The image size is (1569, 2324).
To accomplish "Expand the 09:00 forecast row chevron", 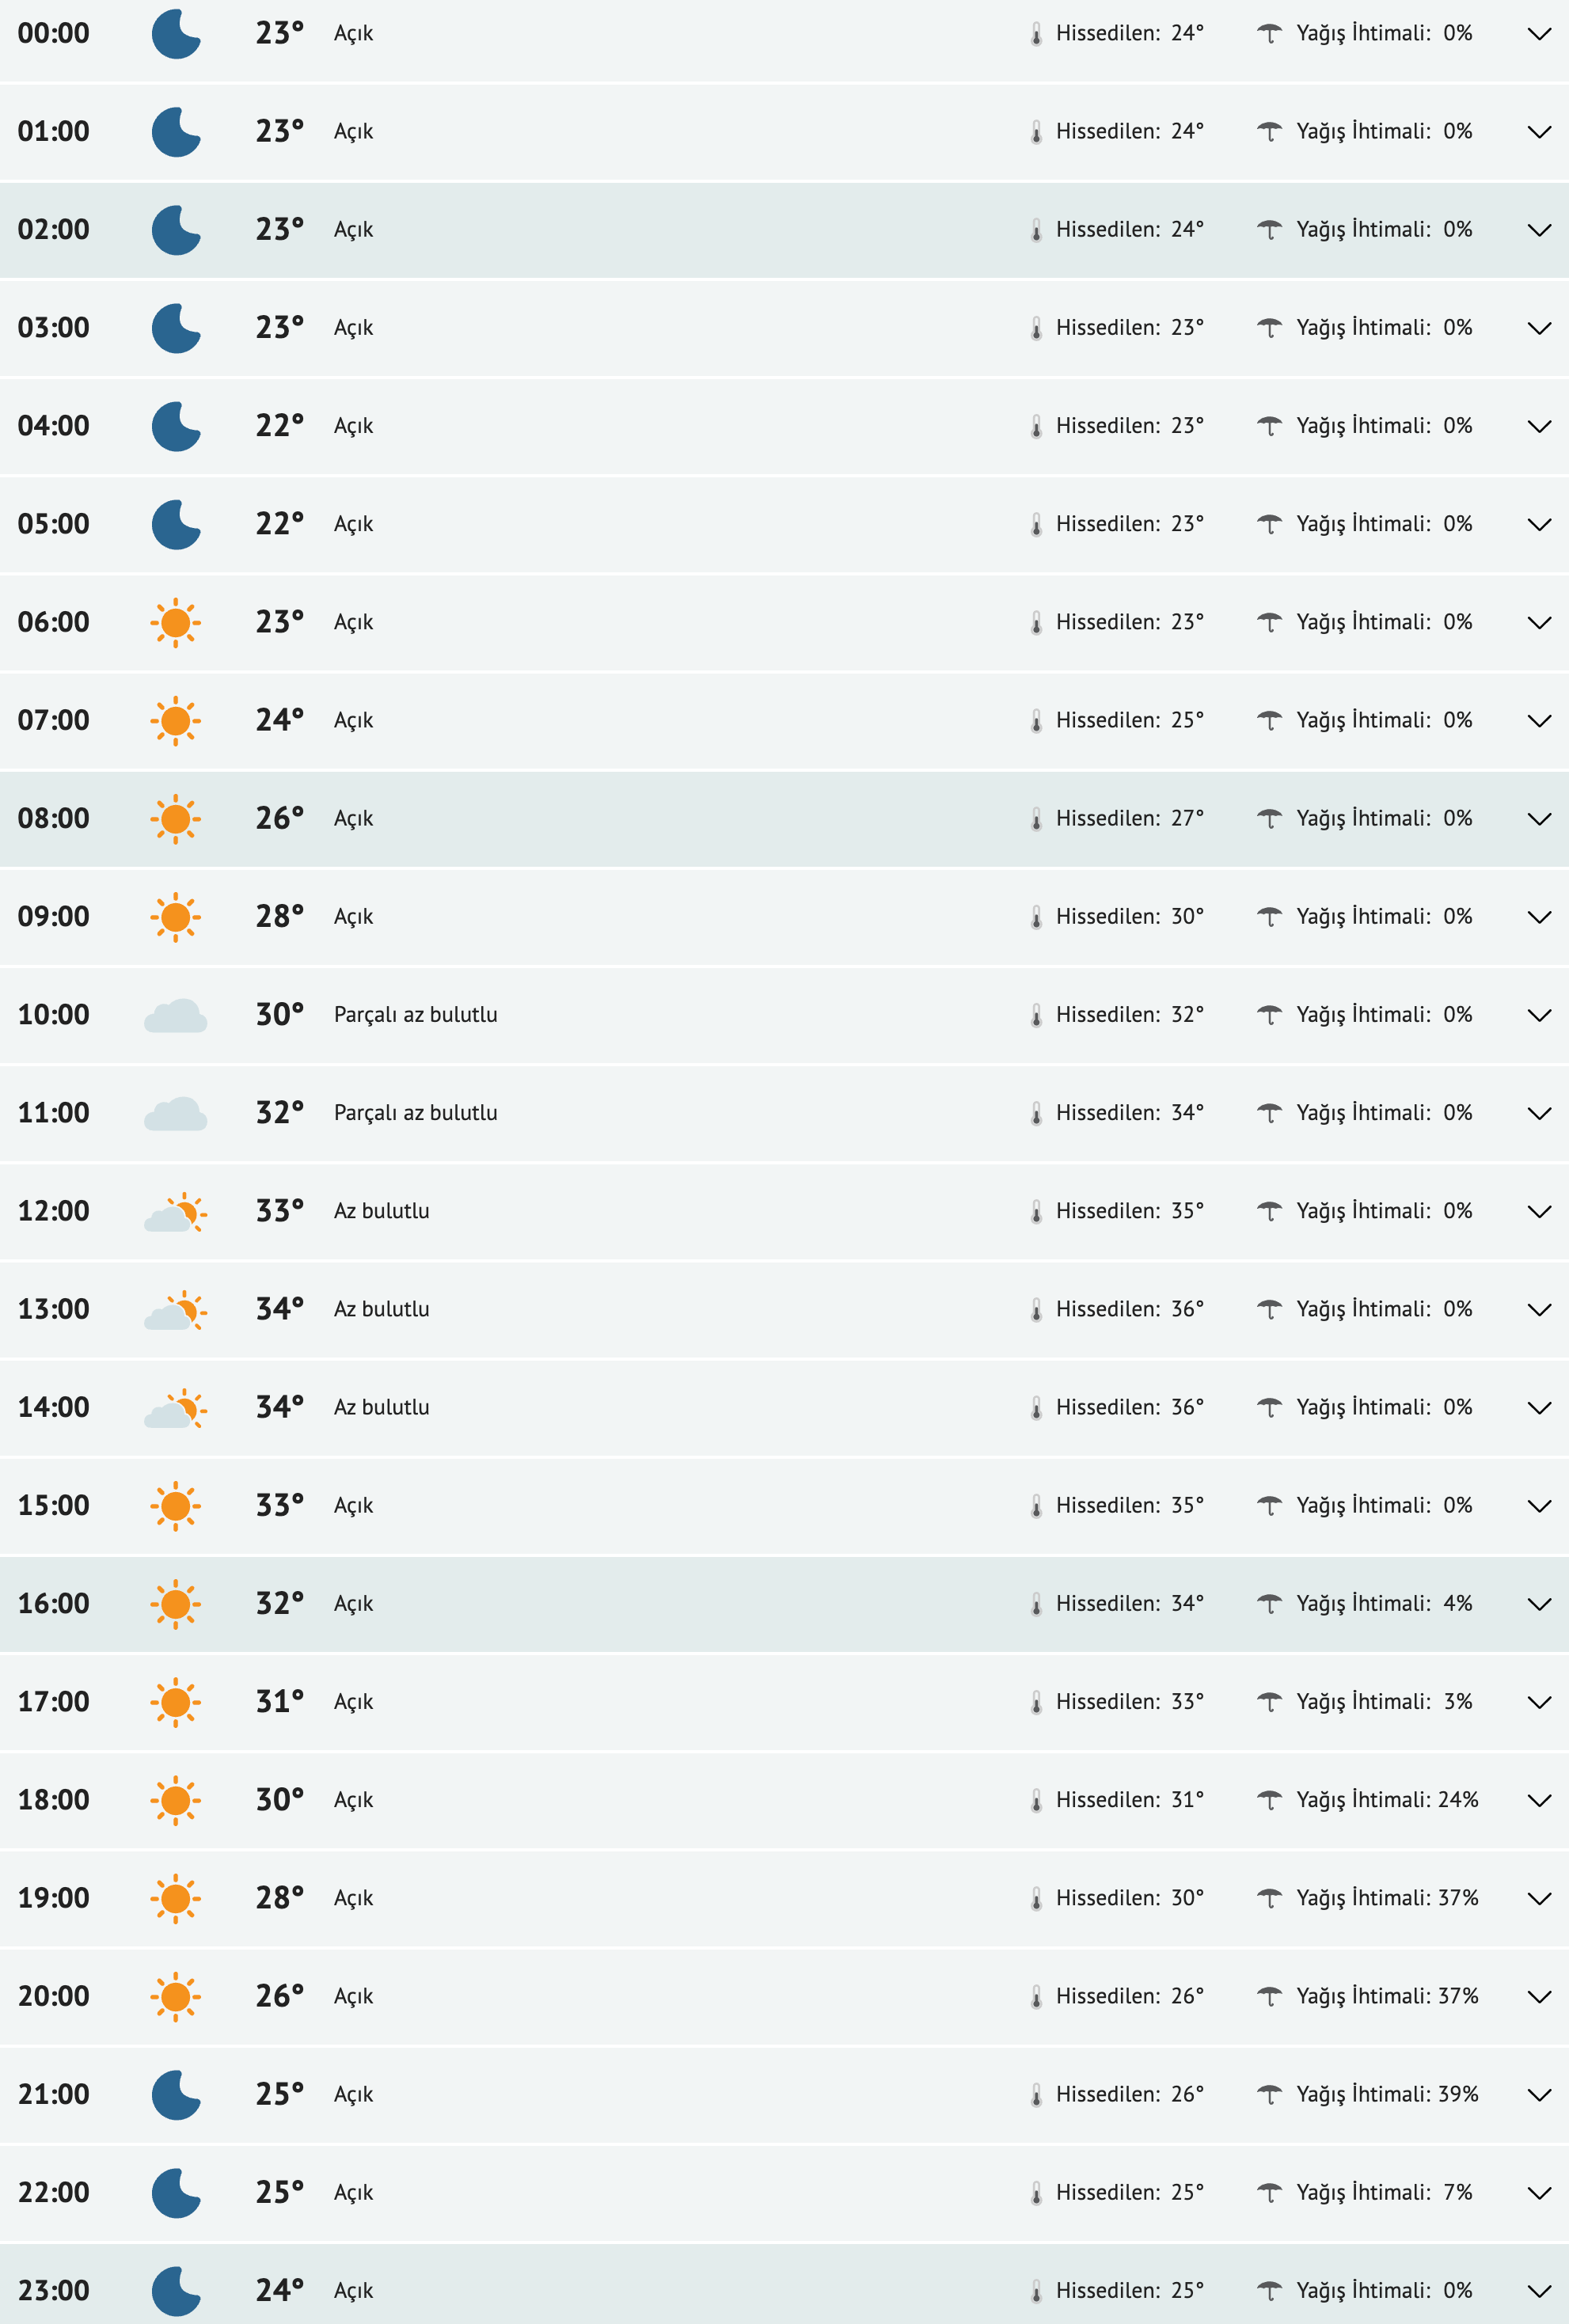I will pos(1539,917).
